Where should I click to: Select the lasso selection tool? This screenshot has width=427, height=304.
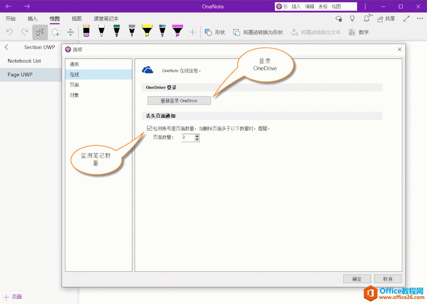tap(55, 32)
